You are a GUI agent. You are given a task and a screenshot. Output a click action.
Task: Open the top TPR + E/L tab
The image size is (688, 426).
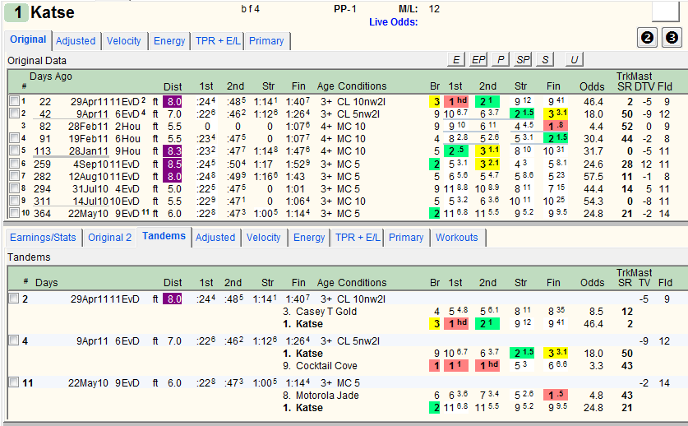click(218, 41)
